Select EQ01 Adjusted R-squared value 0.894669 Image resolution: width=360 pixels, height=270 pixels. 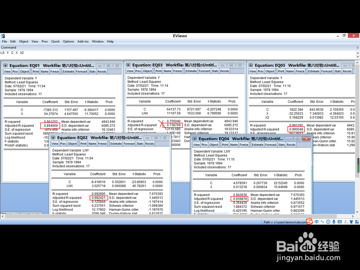coord(51,126)
